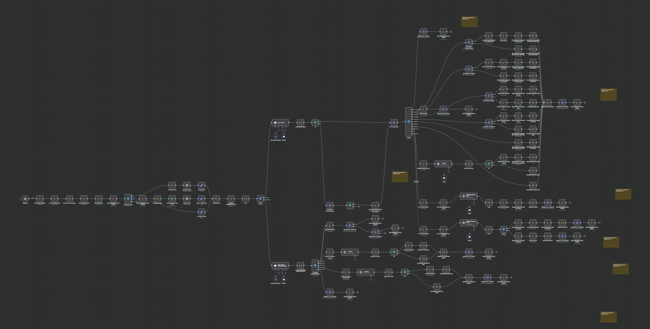
Task: Open the Think2 tool sub-node
Action: click(284, 136)
